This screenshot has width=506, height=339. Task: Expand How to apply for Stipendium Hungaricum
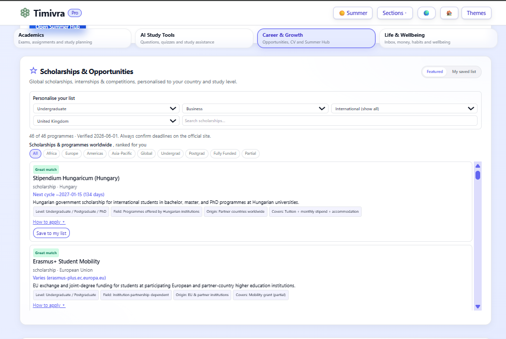pyautogui.click(x=49, y=222)
